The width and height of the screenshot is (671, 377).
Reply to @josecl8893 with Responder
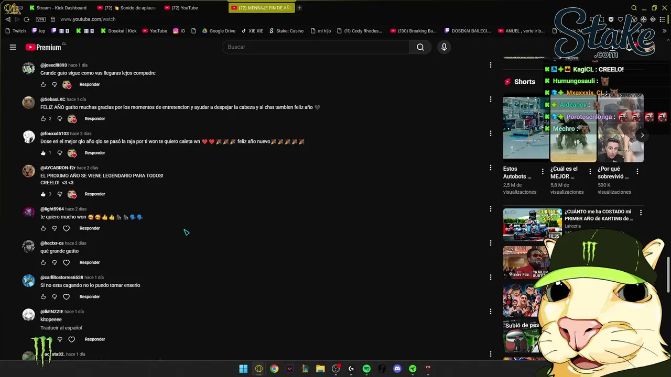tap(90, 84)
